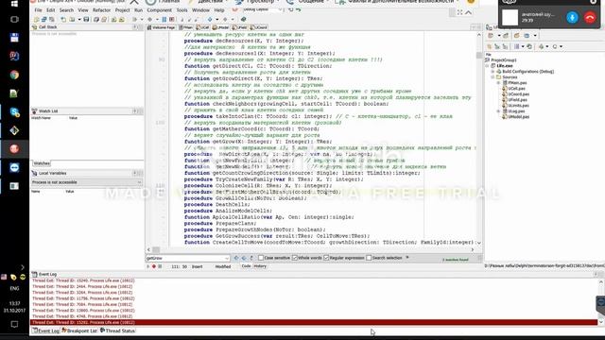Select ULimits.pas in Project Manager

[518, 105]
